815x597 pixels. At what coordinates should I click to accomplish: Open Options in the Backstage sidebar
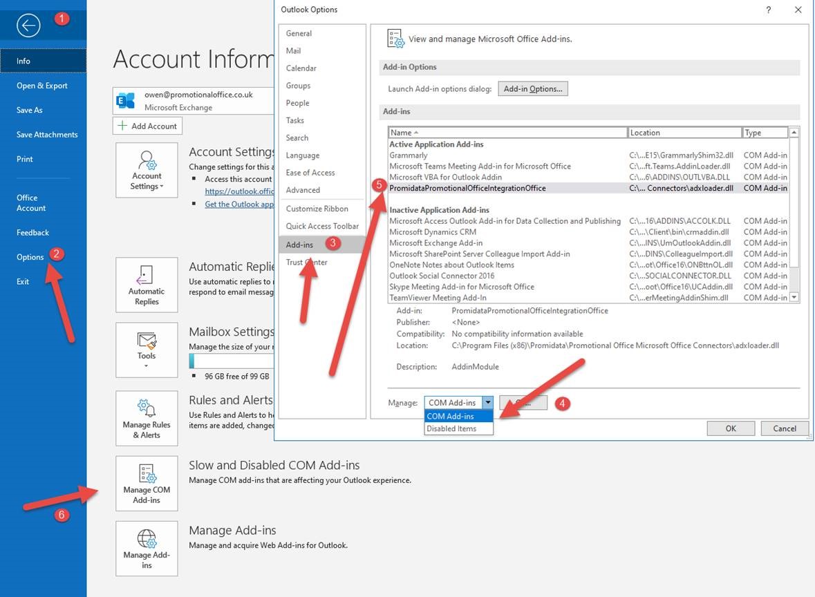[43, 257]
